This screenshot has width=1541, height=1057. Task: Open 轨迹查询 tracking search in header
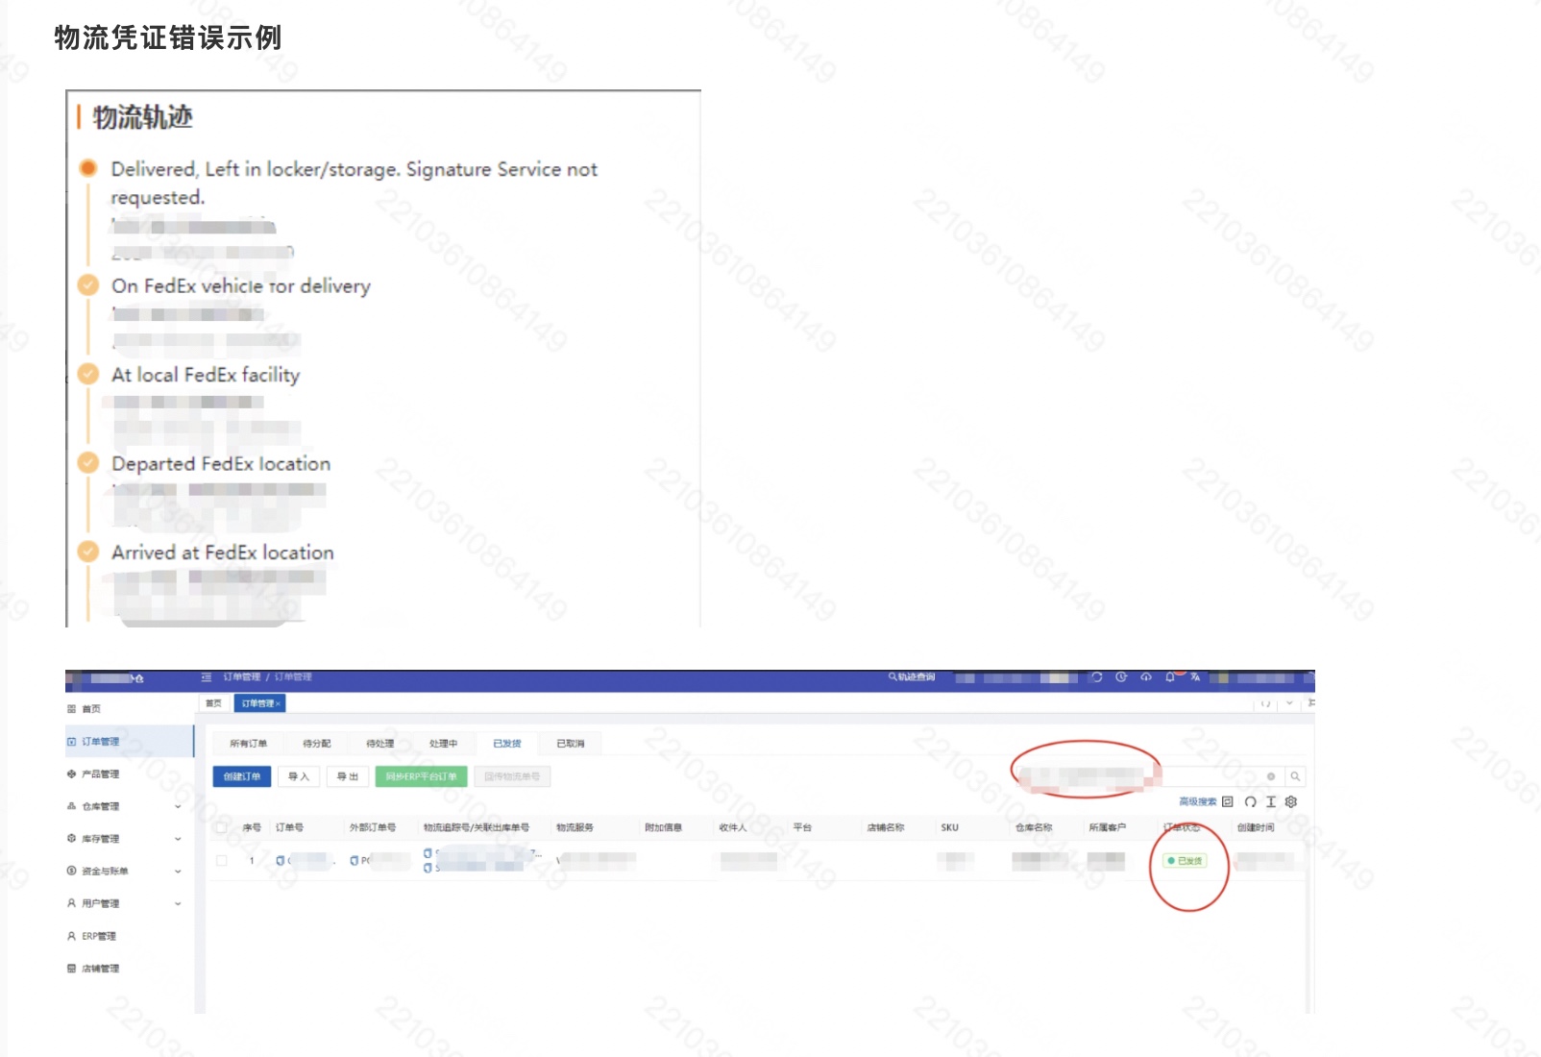[x=912, y=677]
